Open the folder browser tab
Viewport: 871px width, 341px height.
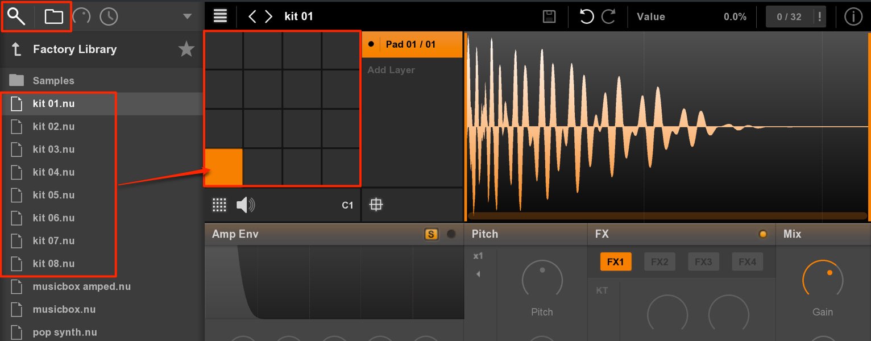coord(54,16)
